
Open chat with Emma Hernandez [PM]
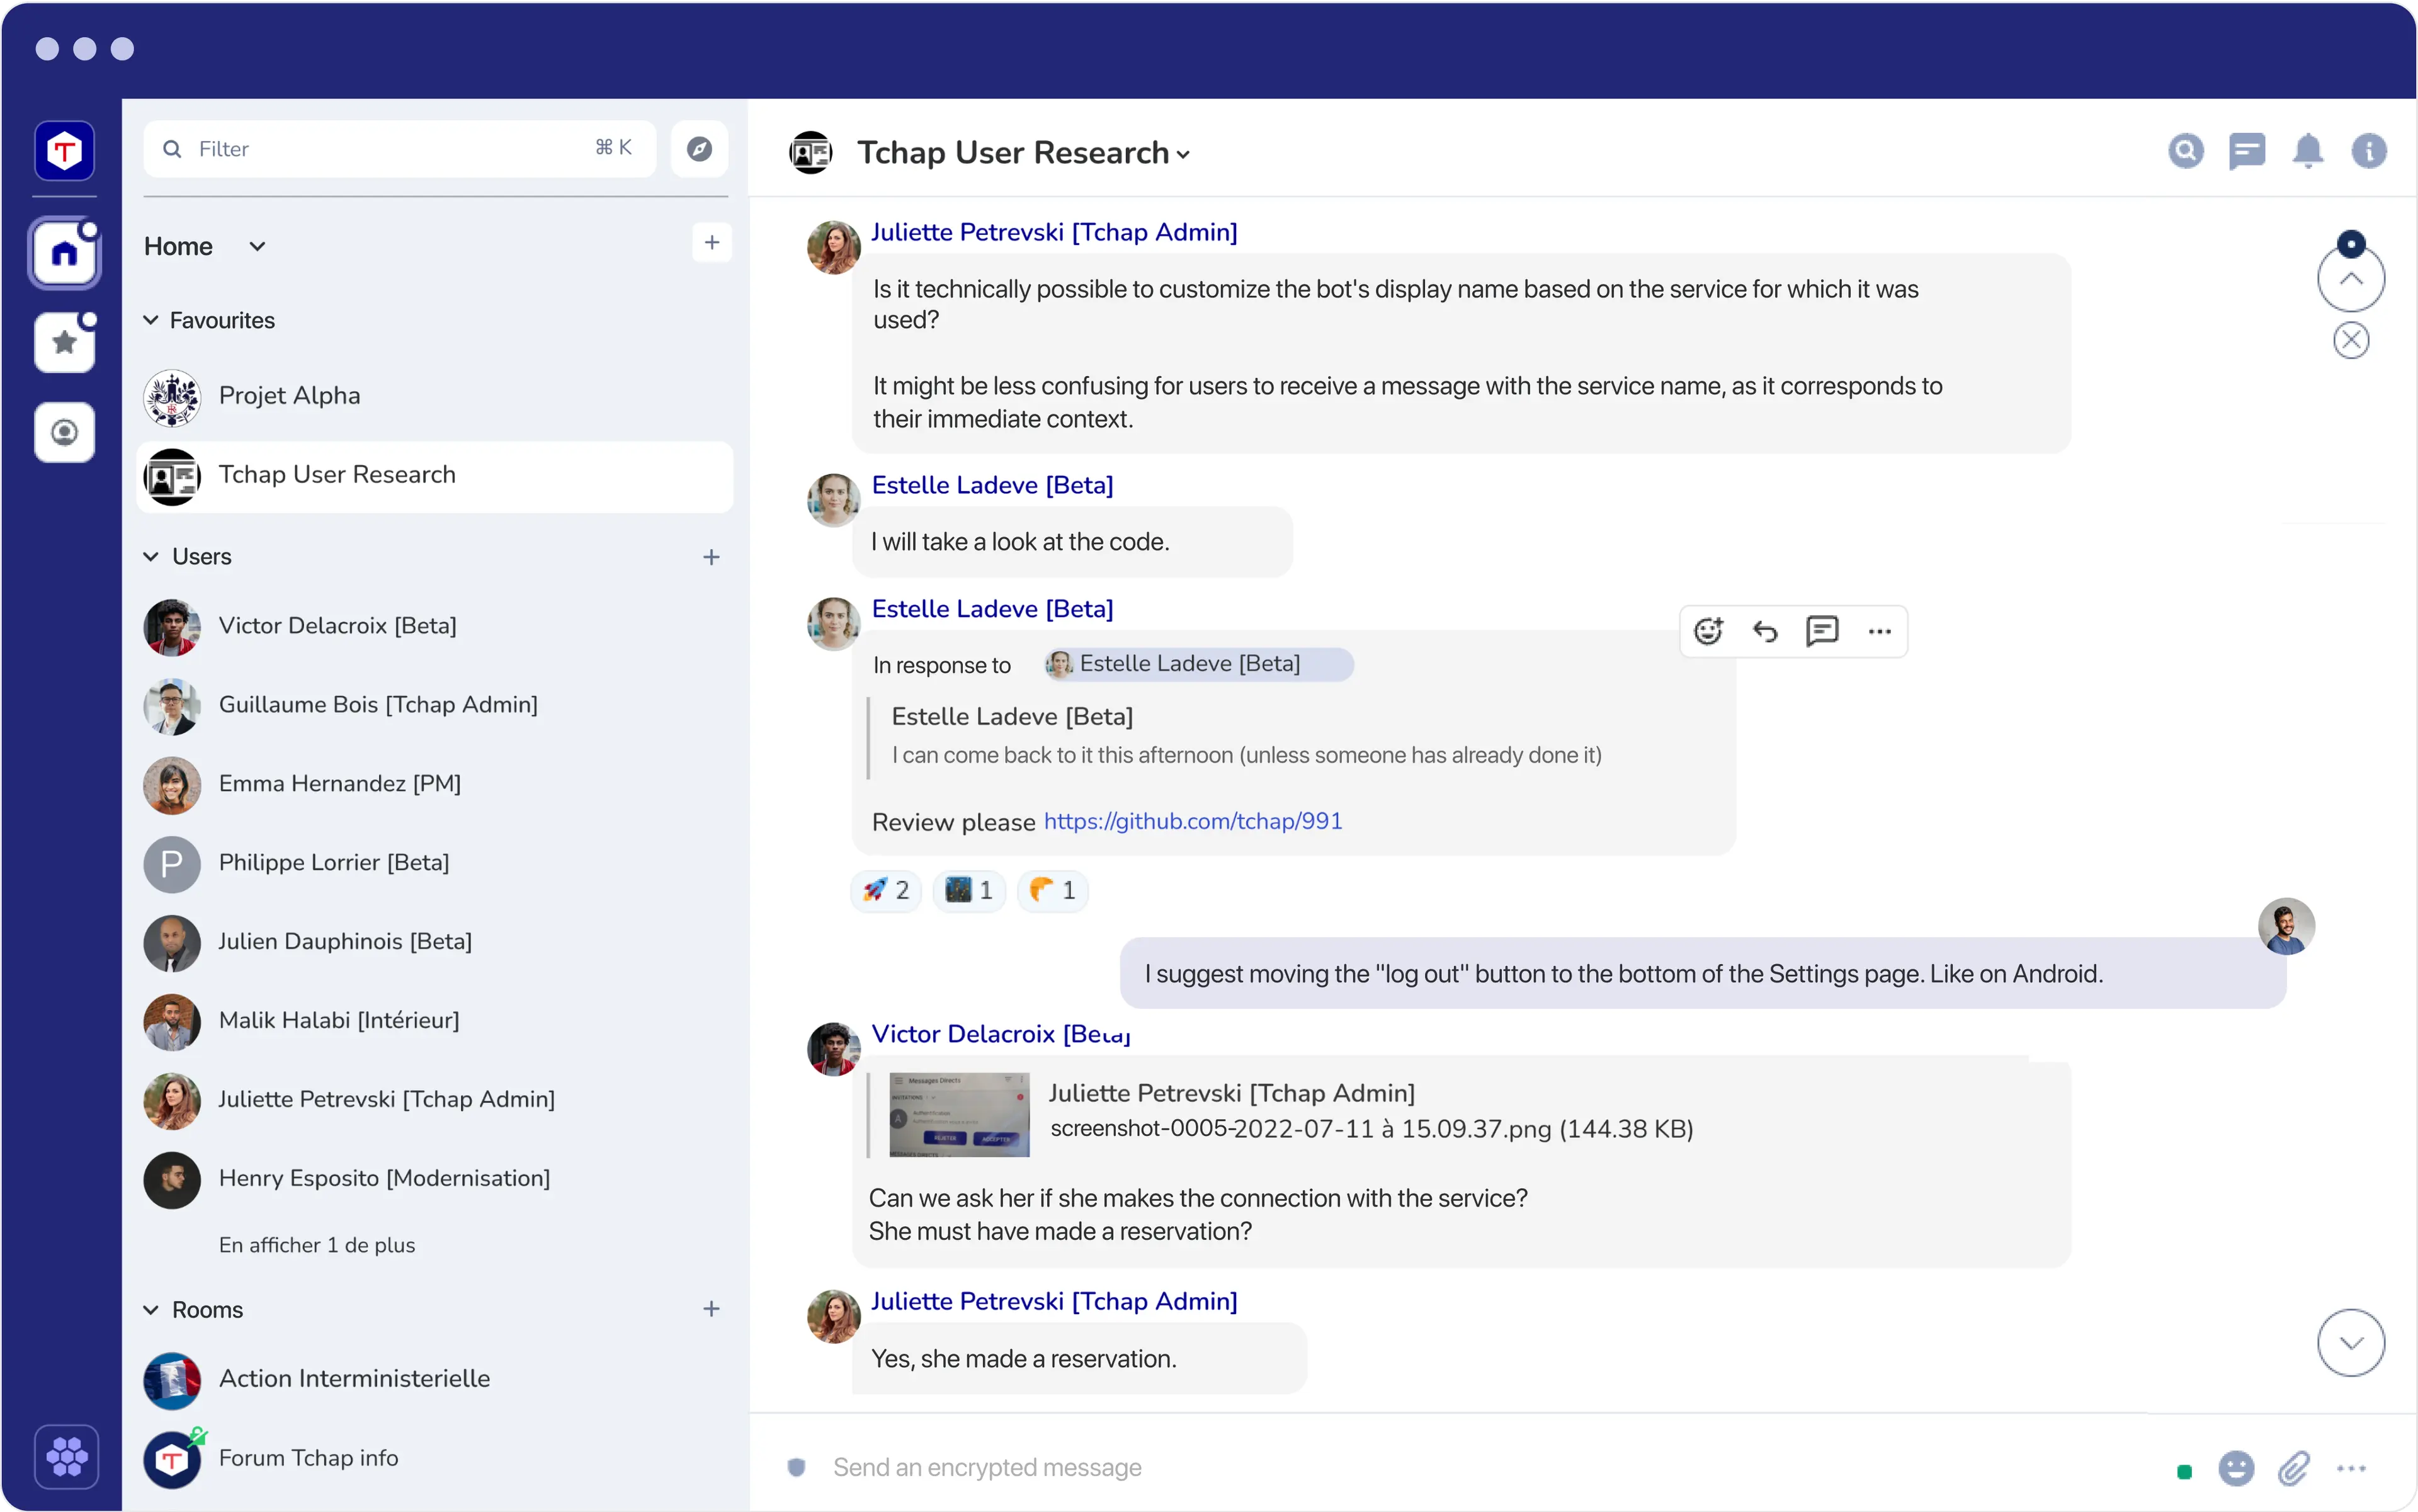pyautogui.click(x=339, y=784)
